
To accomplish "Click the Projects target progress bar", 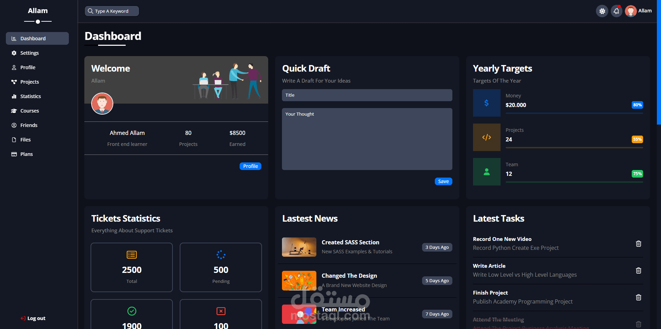I will coord(574,148).
